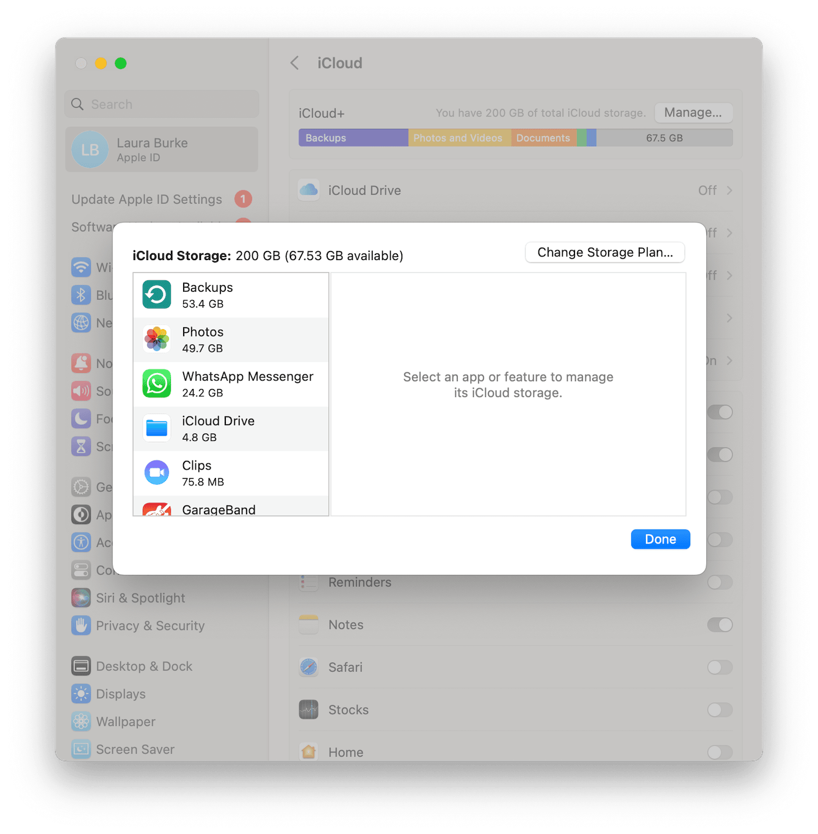Select the Clips app icon
The image size is (818, 834).
click(x=157, y=473)
